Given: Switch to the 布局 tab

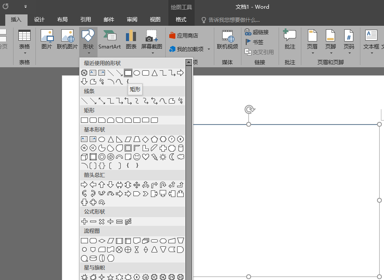Looking at the screenshot, I should click(x=63, y=20).
